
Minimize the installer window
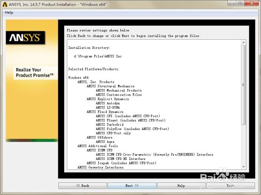[232, 3]
